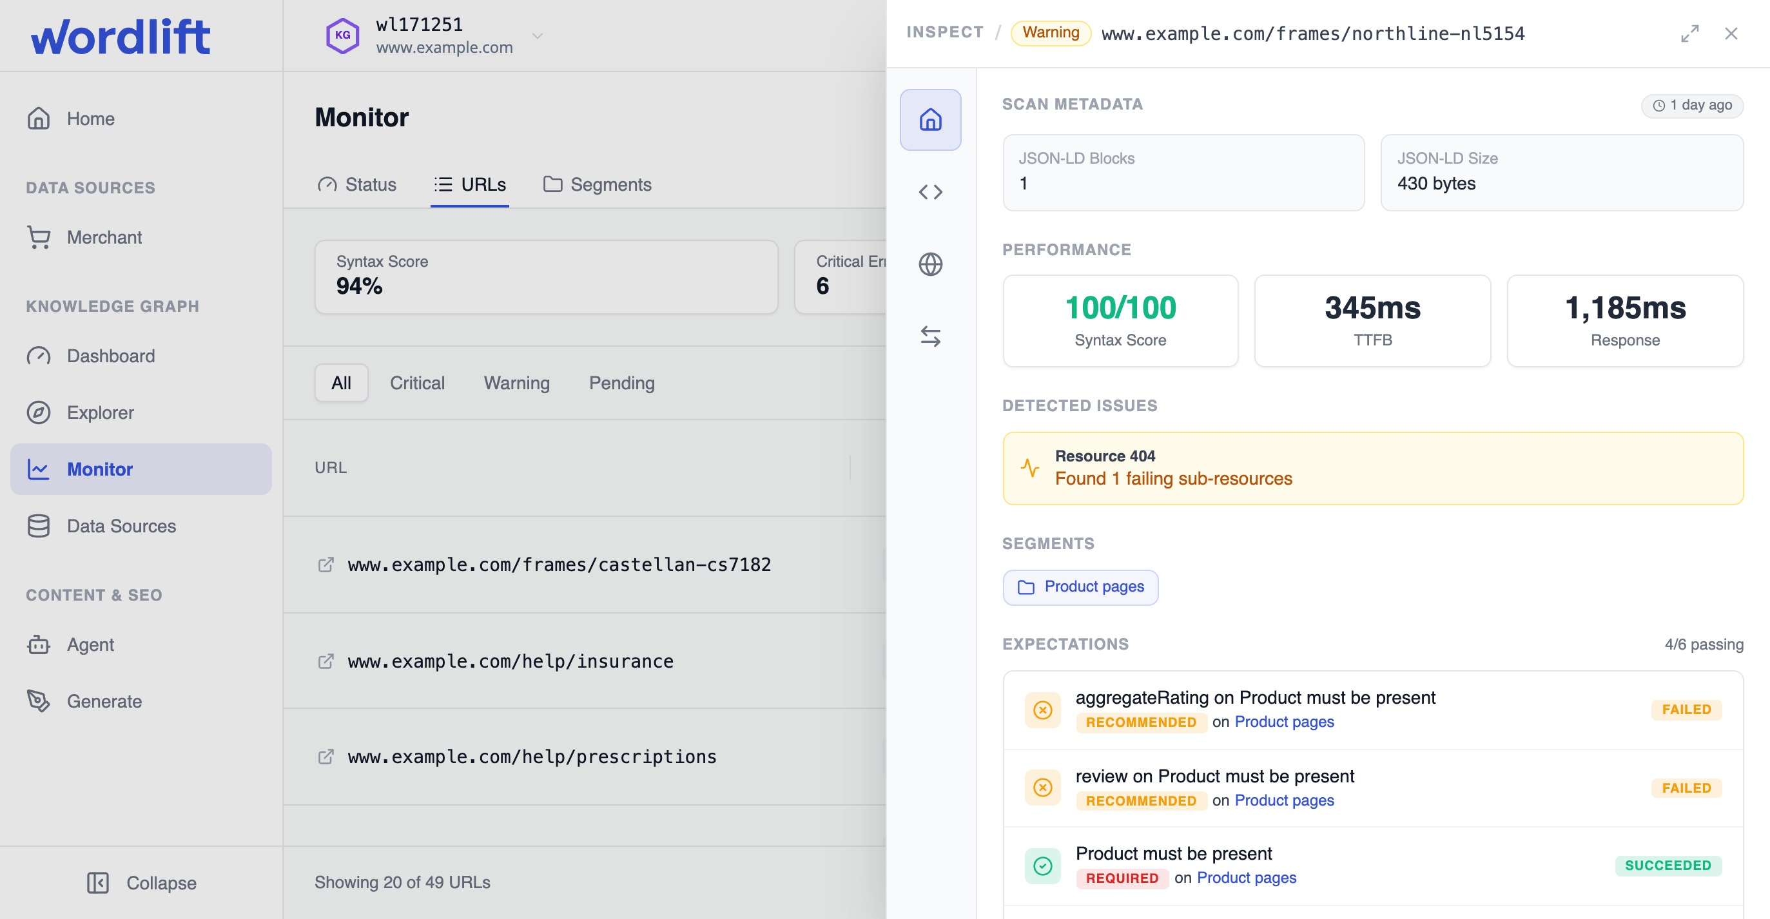The image size is (1770, 919).
Task: Filter URLs by Pending
Action: click(622, 383)
